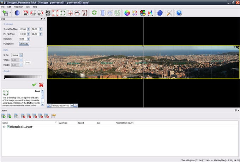The height and width of the screenshot is (162, 240).
Task: Click third layer toolbar icon without badge
Action: [16, 116]
